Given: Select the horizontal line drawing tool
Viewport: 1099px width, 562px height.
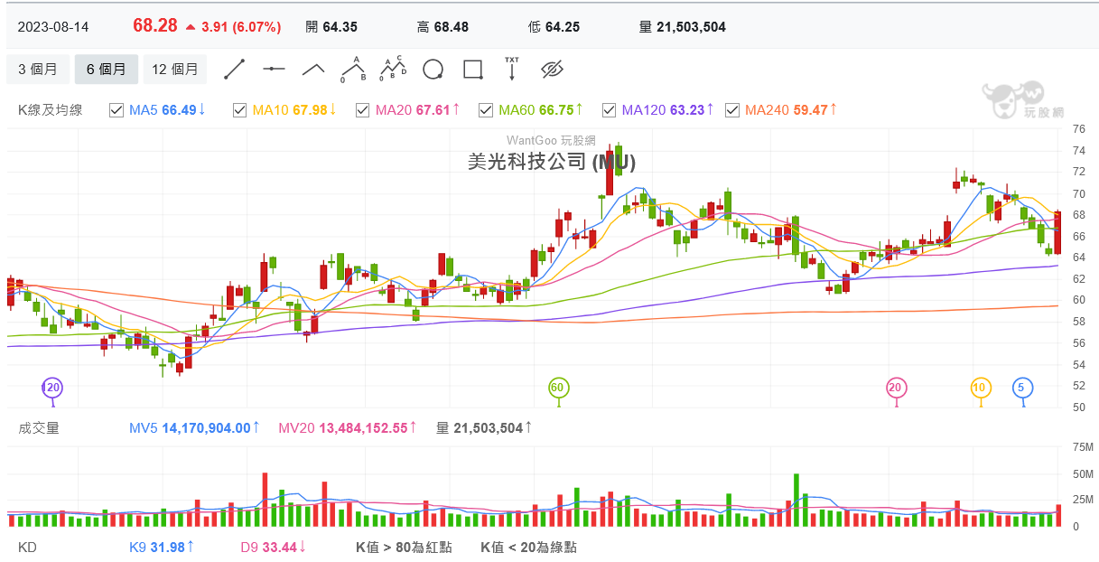Looking at the screenshot, I should 275,69.
